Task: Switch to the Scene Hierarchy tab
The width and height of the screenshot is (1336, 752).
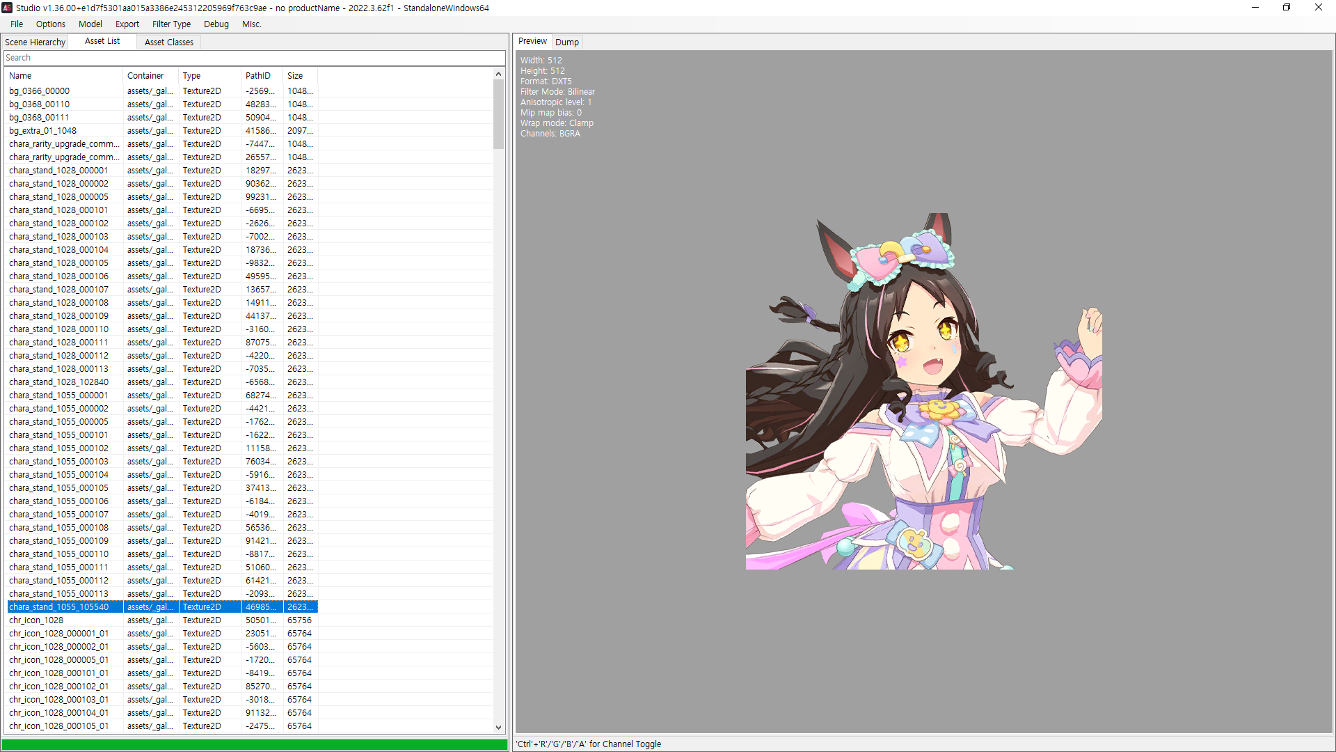Action: click(35, 42)
